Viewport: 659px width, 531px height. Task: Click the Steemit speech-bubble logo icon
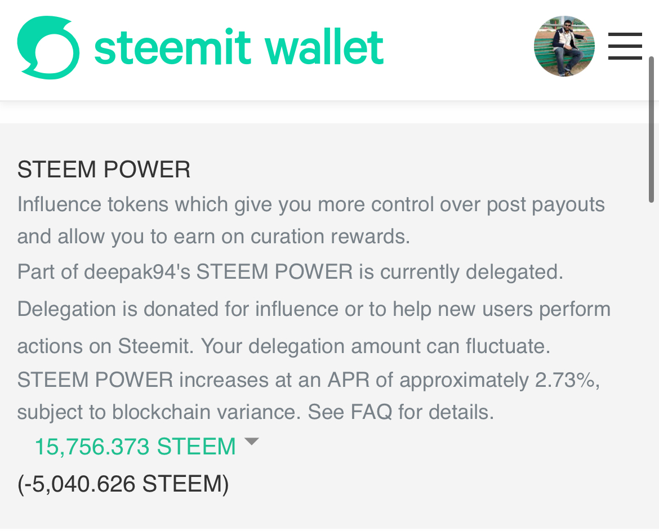(48, 47)
